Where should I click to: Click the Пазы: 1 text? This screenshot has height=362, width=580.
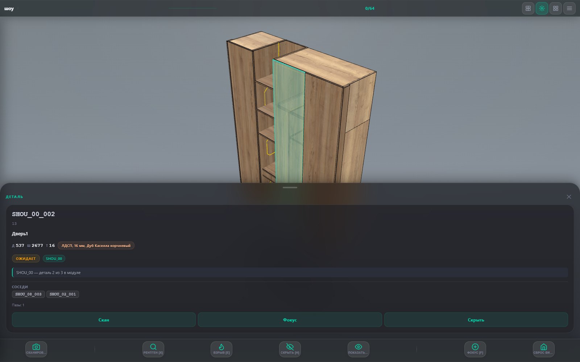point(18,305)
